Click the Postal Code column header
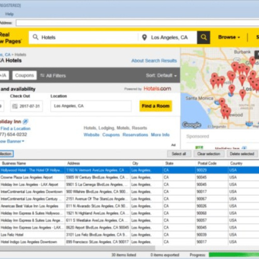Screen dimensions: 259x259 point(212,163)
